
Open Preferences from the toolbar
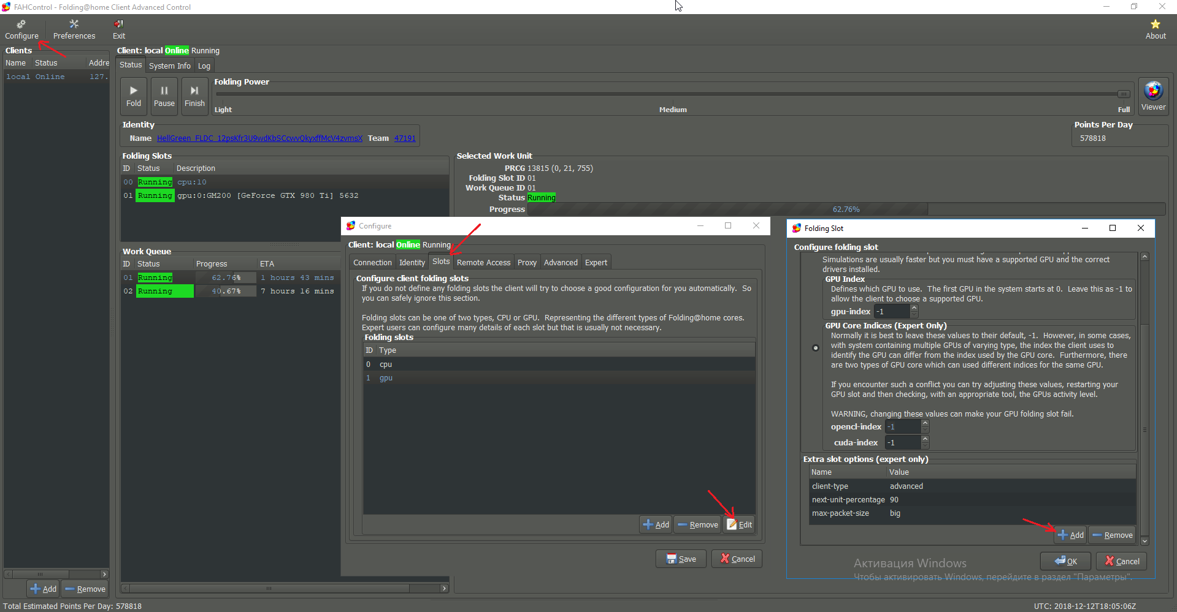(74, 29)
